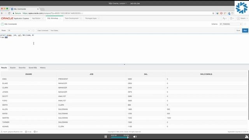Click the ENAME column header
Viewport: 249px width, 140px height.
(x=29, y=74)
